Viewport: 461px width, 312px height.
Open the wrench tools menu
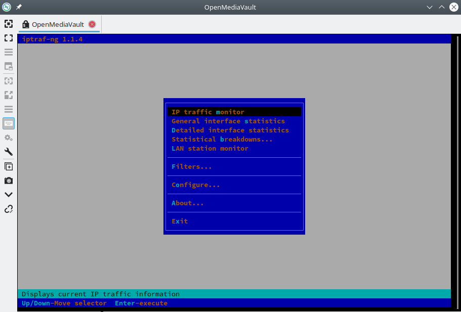(9, 152)
